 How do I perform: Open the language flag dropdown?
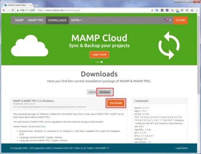(x=167, y=20)
